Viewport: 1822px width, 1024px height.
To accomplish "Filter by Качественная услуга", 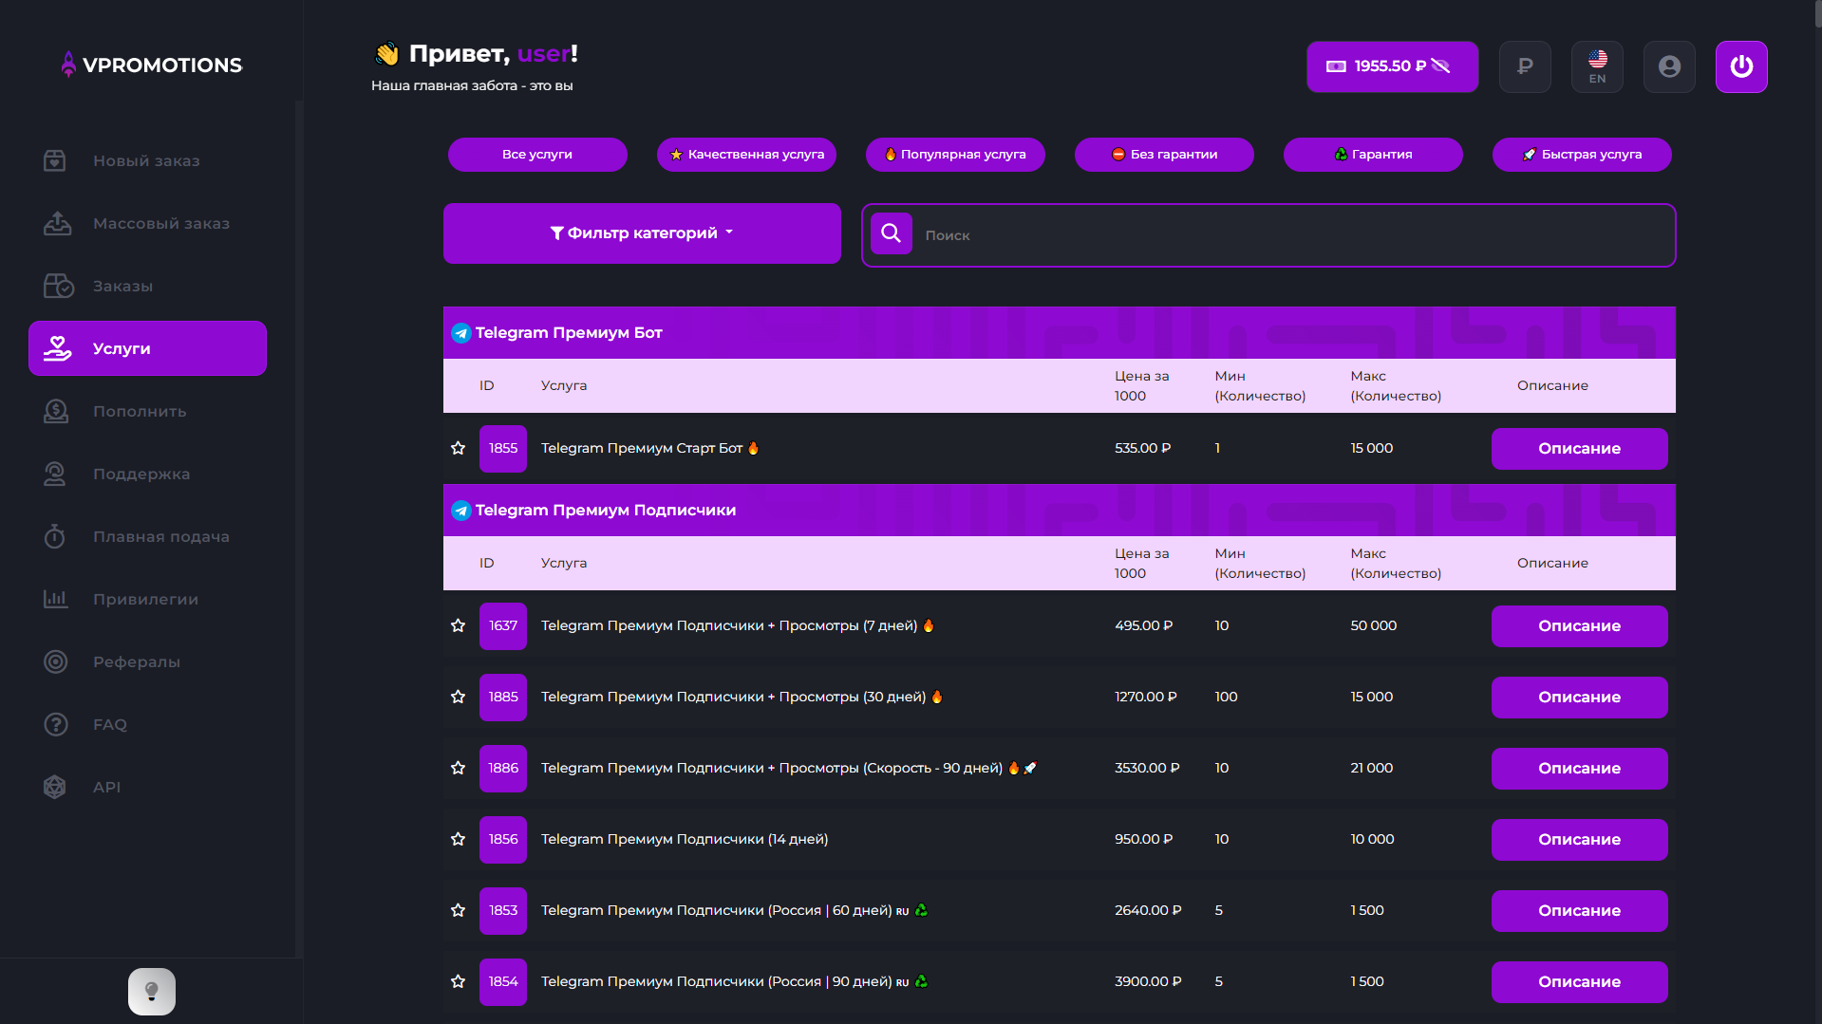I will coord(746,155).
